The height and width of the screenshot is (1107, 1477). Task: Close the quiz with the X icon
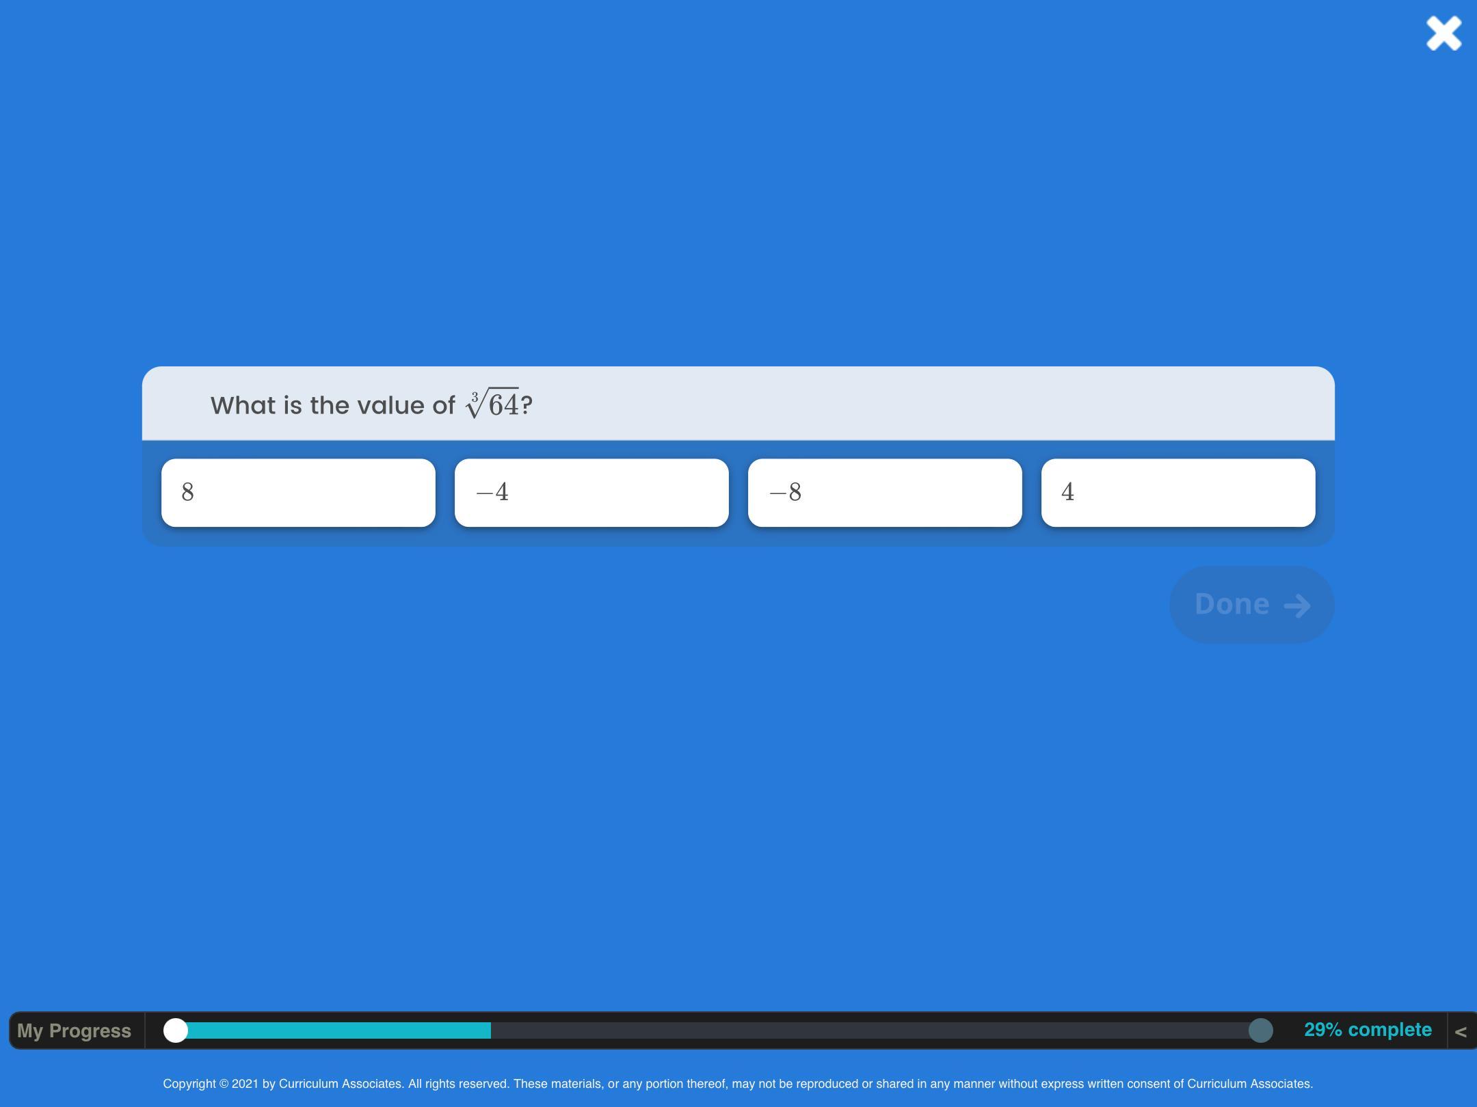(1443, 33)
